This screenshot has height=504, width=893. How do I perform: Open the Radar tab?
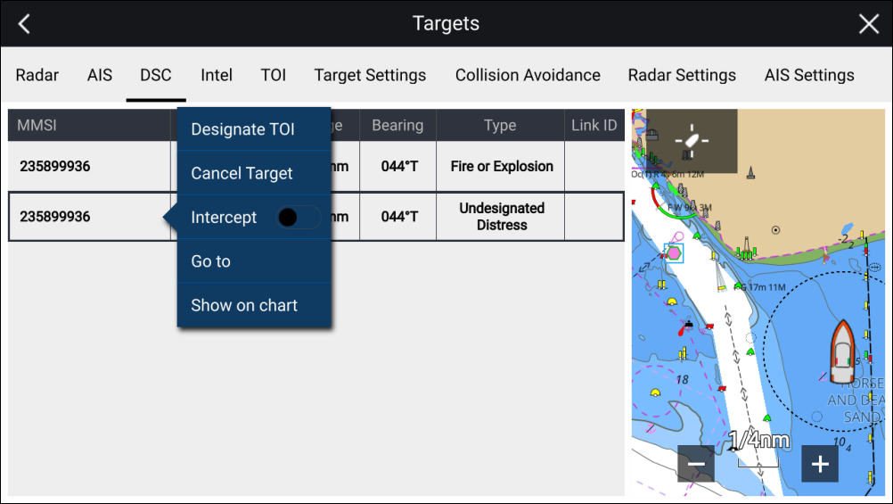pos(37,75)
